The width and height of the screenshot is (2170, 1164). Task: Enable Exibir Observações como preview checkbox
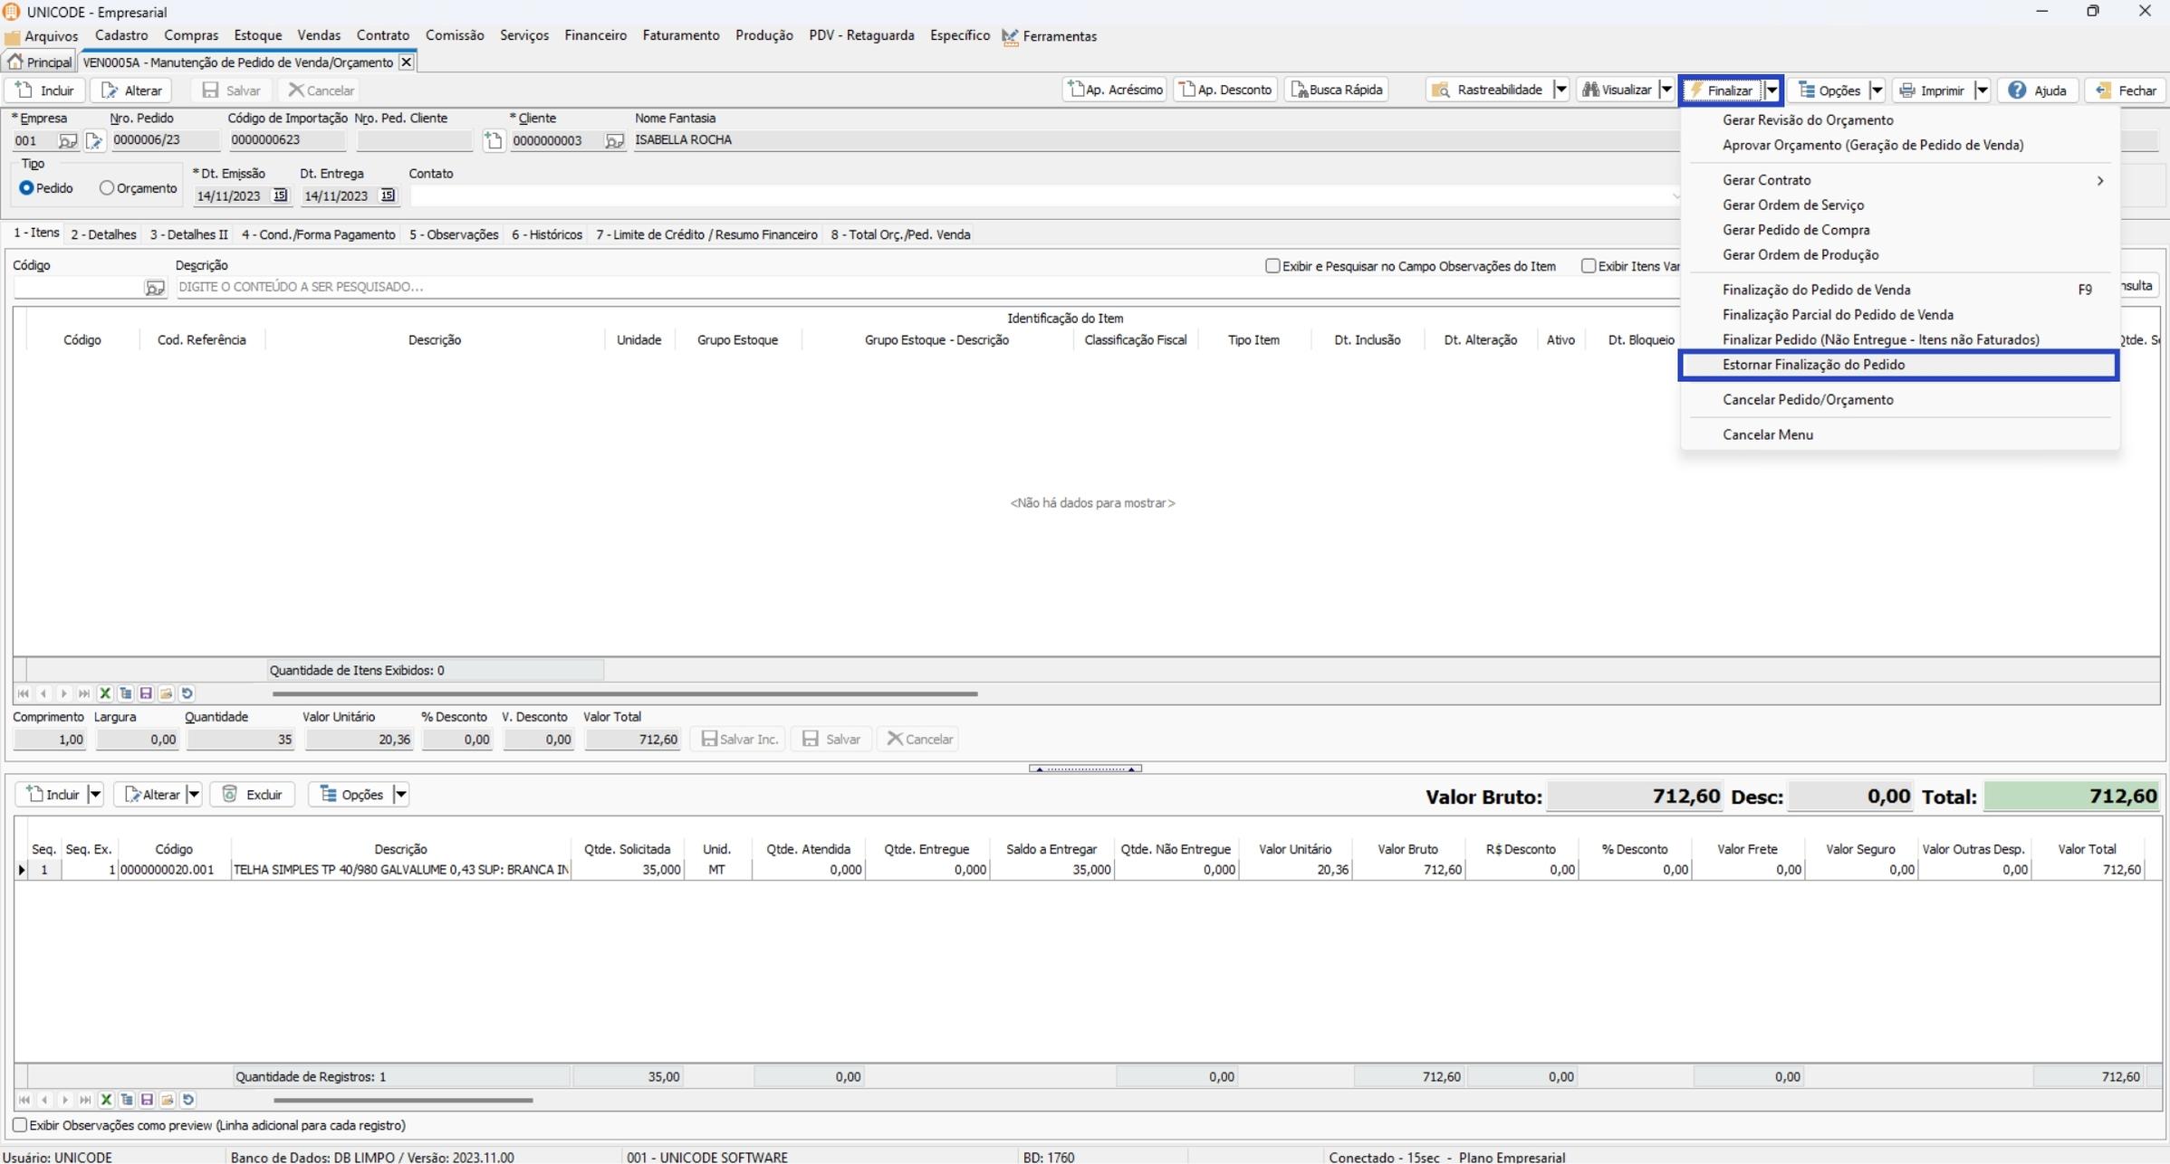(20, 1125)
